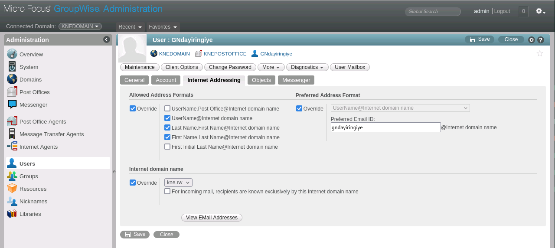
Task: Click the Overview icon in Administration sidebar
Action: (x=12, y=54)
